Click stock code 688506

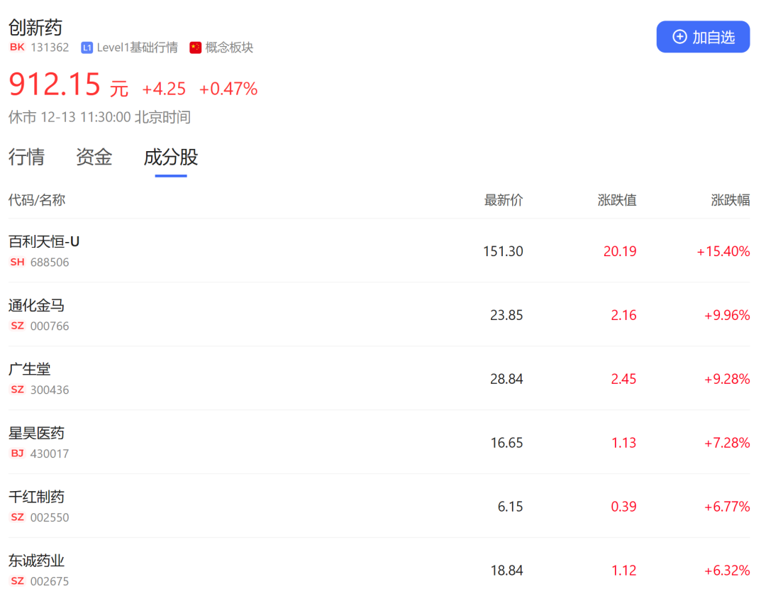tap(50, 262)
